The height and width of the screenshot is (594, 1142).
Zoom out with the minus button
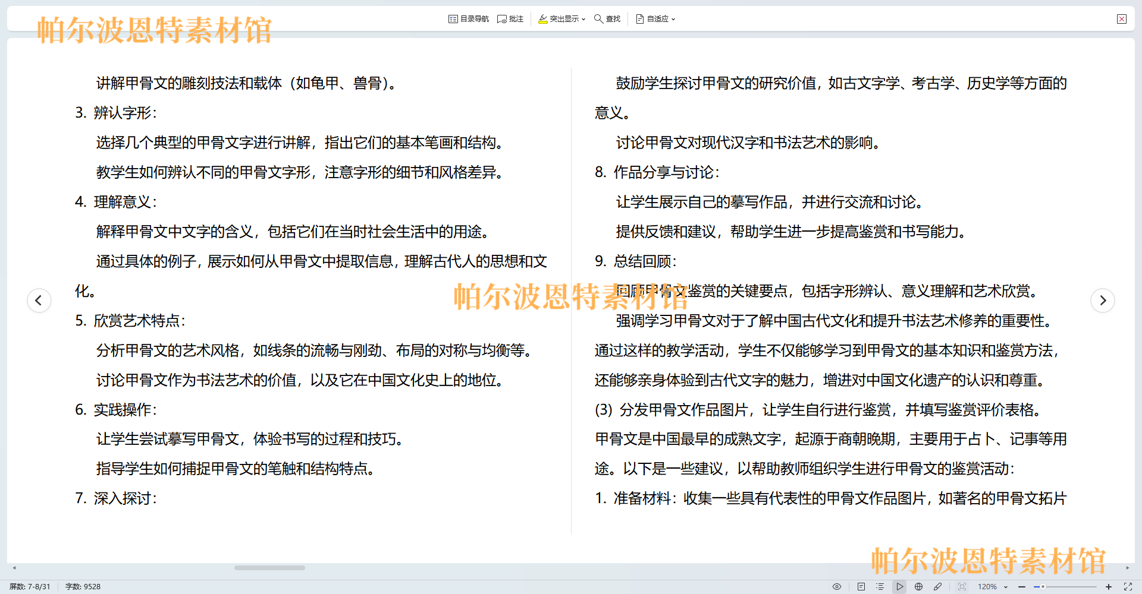pyautogui.click(x=1022, y=586)
